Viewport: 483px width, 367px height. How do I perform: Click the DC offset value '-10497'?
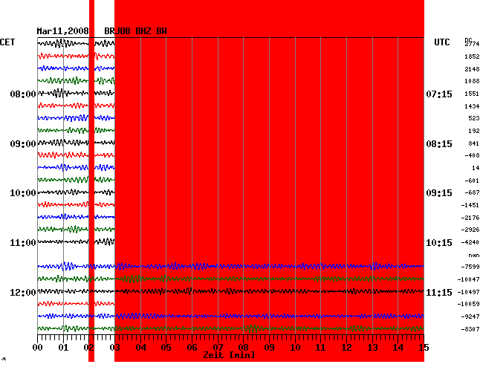pos(468,292)
